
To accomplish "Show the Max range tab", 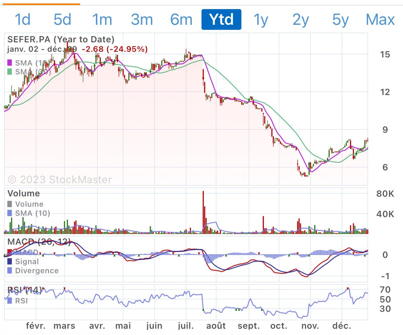I will (x=380, y=20).
